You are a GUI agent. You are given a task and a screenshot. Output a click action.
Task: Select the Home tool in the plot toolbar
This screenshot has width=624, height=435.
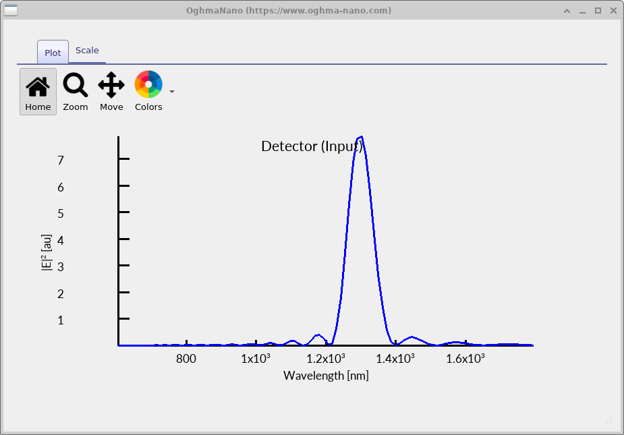37,91
